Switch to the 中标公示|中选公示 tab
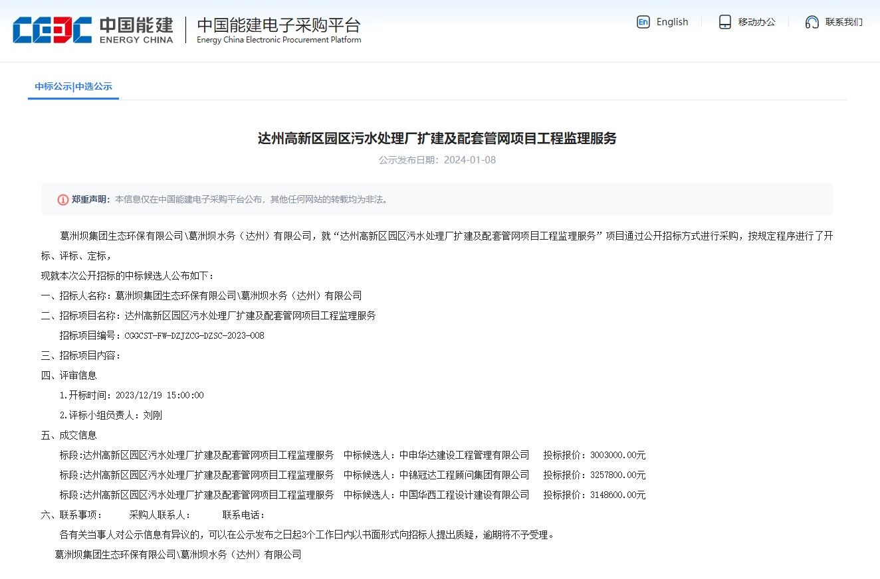The image size is (880, 579). 73,86
